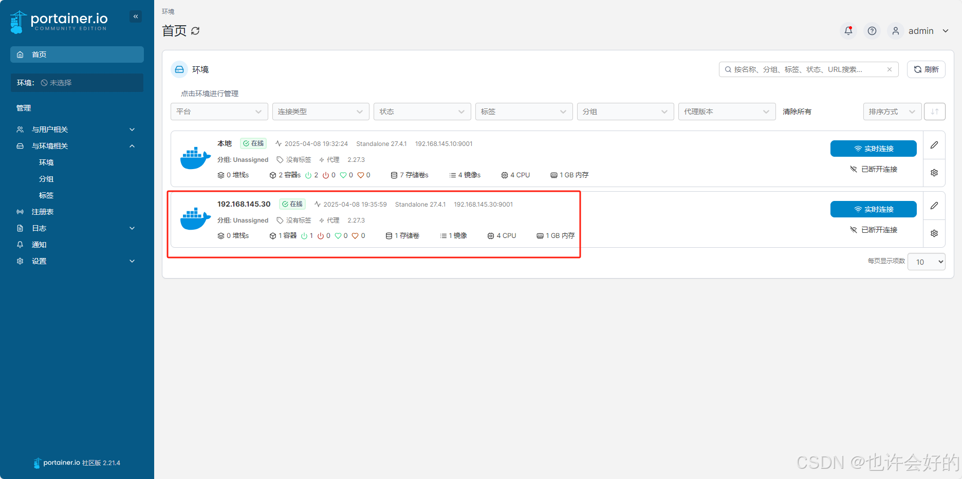Collapse the sidebar with double-chevron icon
This screenshot has height=479, width=962.
click(136, 16)
